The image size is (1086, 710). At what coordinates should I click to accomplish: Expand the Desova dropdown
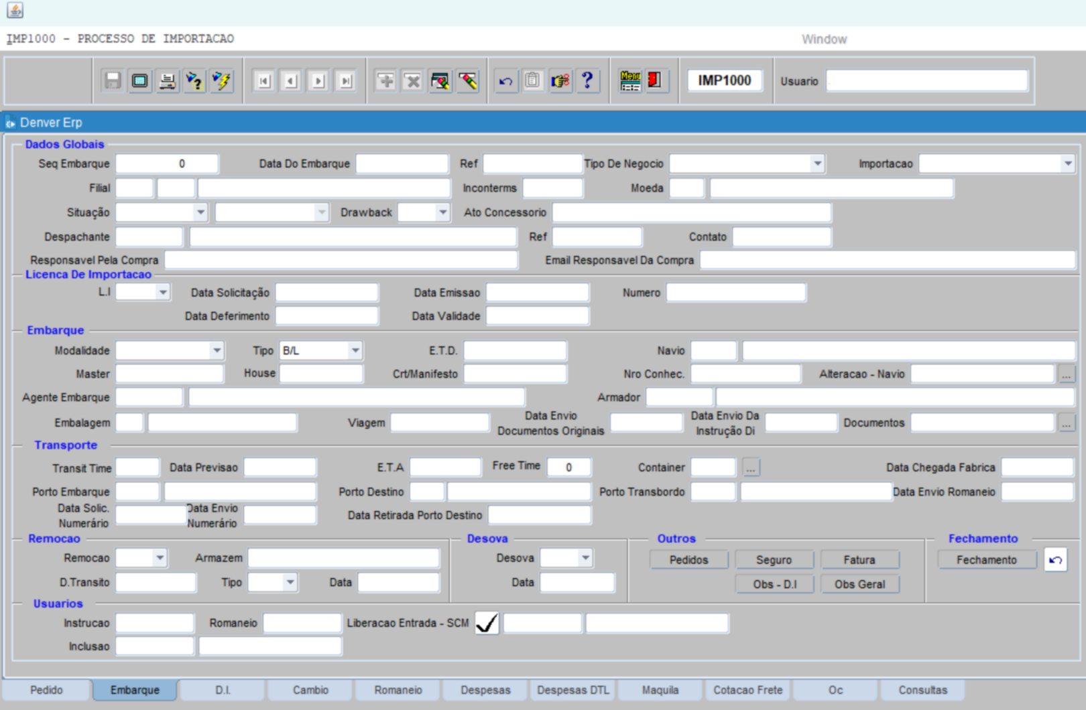(585, 558)
